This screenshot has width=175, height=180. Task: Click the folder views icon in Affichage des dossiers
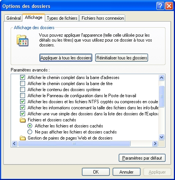click(22, 40)
